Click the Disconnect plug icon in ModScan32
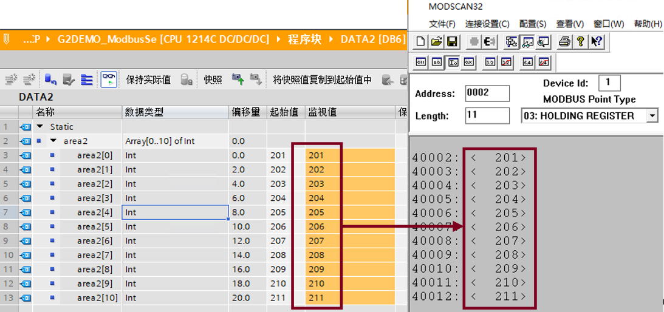664x312 pixels. click(x=490, y=41)
